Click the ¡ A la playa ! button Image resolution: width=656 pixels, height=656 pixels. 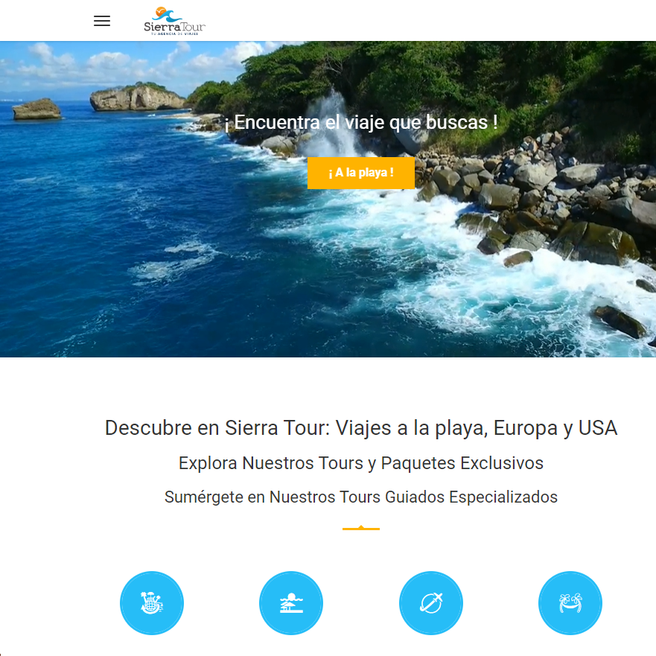pyautogui.click(x=360, y=173)
